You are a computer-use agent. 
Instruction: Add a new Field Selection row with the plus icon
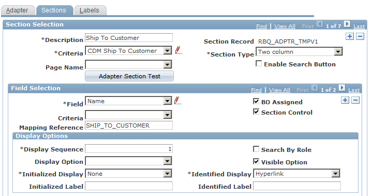click(x=345, y=100)
